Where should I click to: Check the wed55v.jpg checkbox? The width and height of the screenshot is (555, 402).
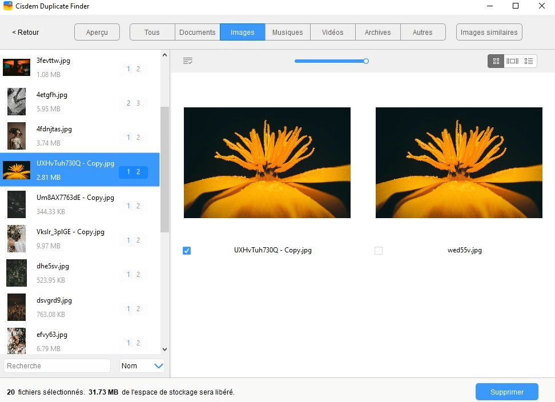click(378, 251)
